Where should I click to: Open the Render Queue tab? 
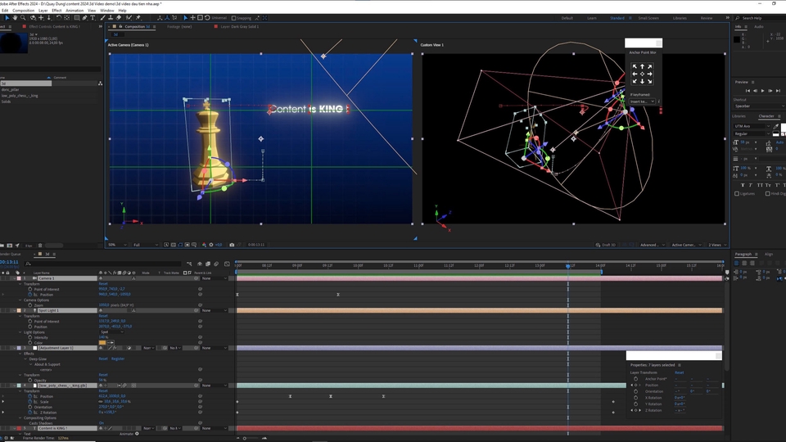click(10, 254)
